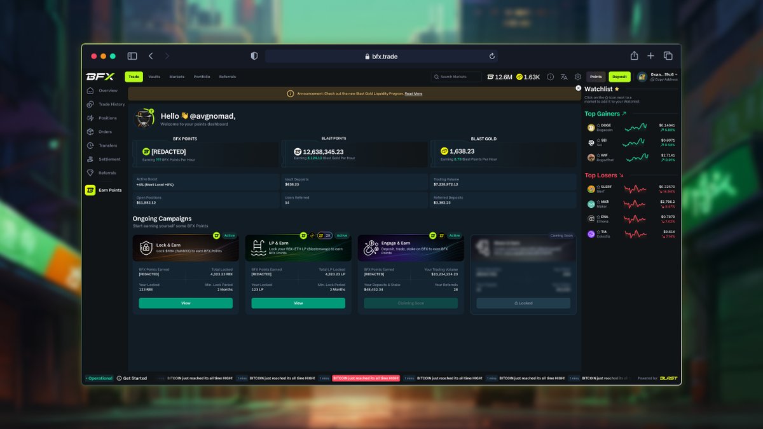Open Settlement in the sidebar
Image resolution: width=763 pixels, height=429 pixels.
click(104, 160)
